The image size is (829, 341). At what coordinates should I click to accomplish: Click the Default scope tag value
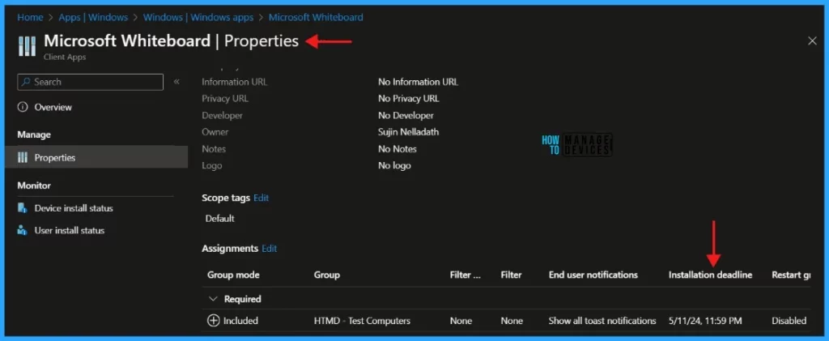[x=220, y=219]
